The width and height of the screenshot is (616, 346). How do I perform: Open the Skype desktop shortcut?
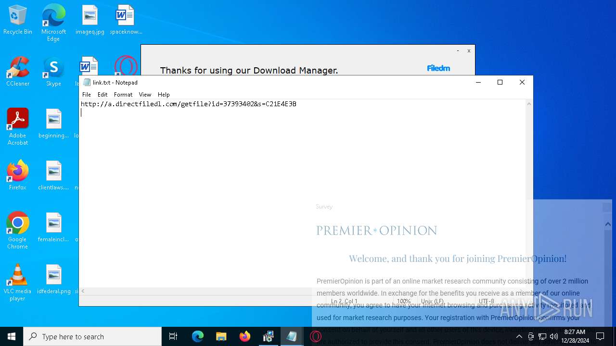pos(53,72)
